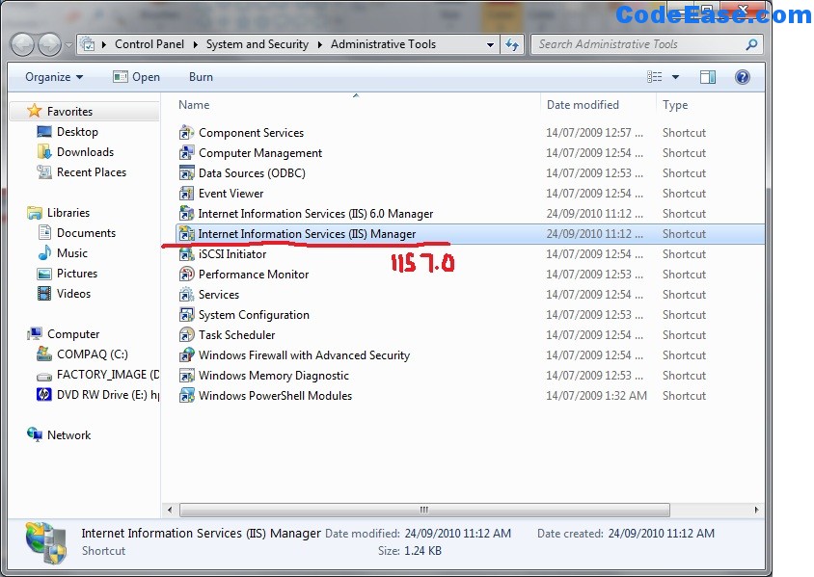The height and width of the screenshot is (577, 814).
Task: Click the scroll right arrow
Action: pos(756,511)
